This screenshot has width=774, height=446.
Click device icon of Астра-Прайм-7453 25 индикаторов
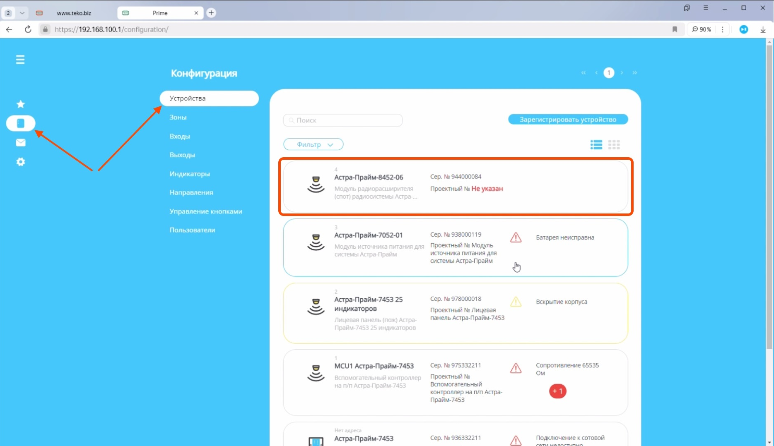click(316, 307)
